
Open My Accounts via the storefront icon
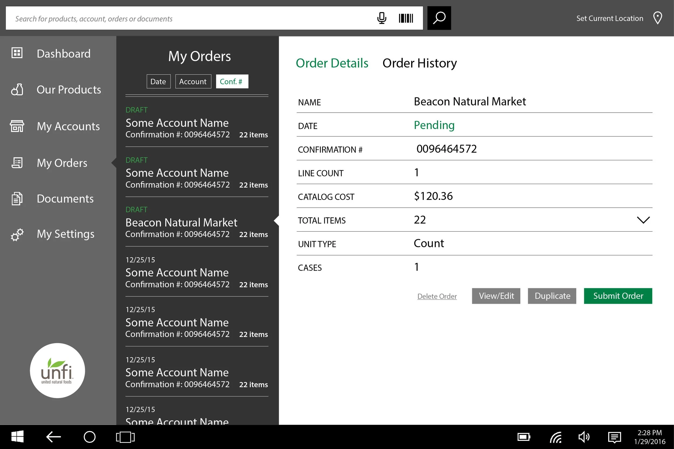click(17, 126)
